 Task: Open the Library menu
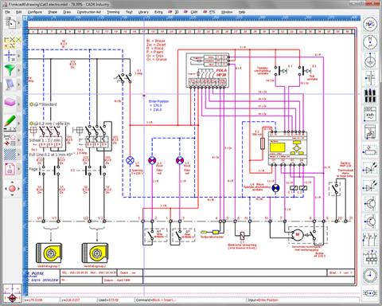tap(143, 12)
